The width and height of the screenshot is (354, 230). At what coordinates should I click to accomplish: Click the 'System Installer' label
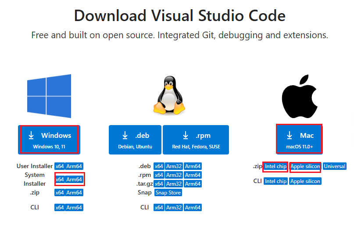[x=35, y=179]
